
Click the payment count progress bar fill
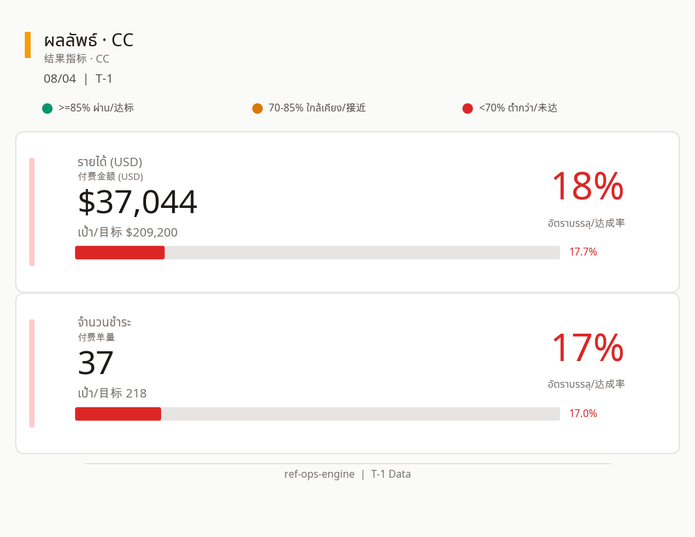(x=118, y=414)
